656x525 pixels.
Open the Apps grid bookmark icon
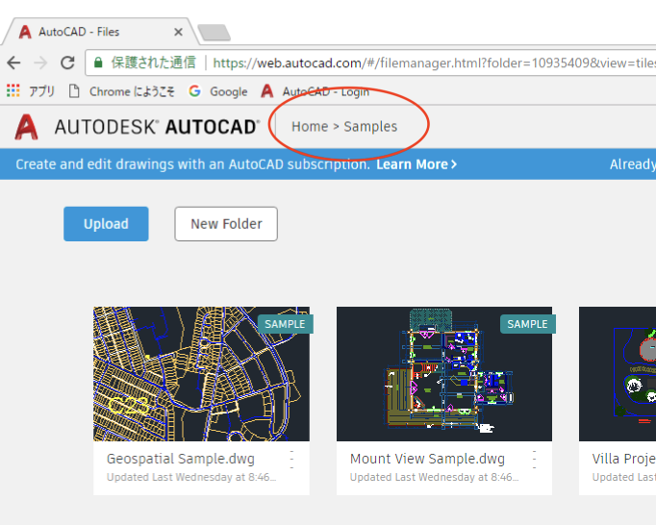coord(13,90)
